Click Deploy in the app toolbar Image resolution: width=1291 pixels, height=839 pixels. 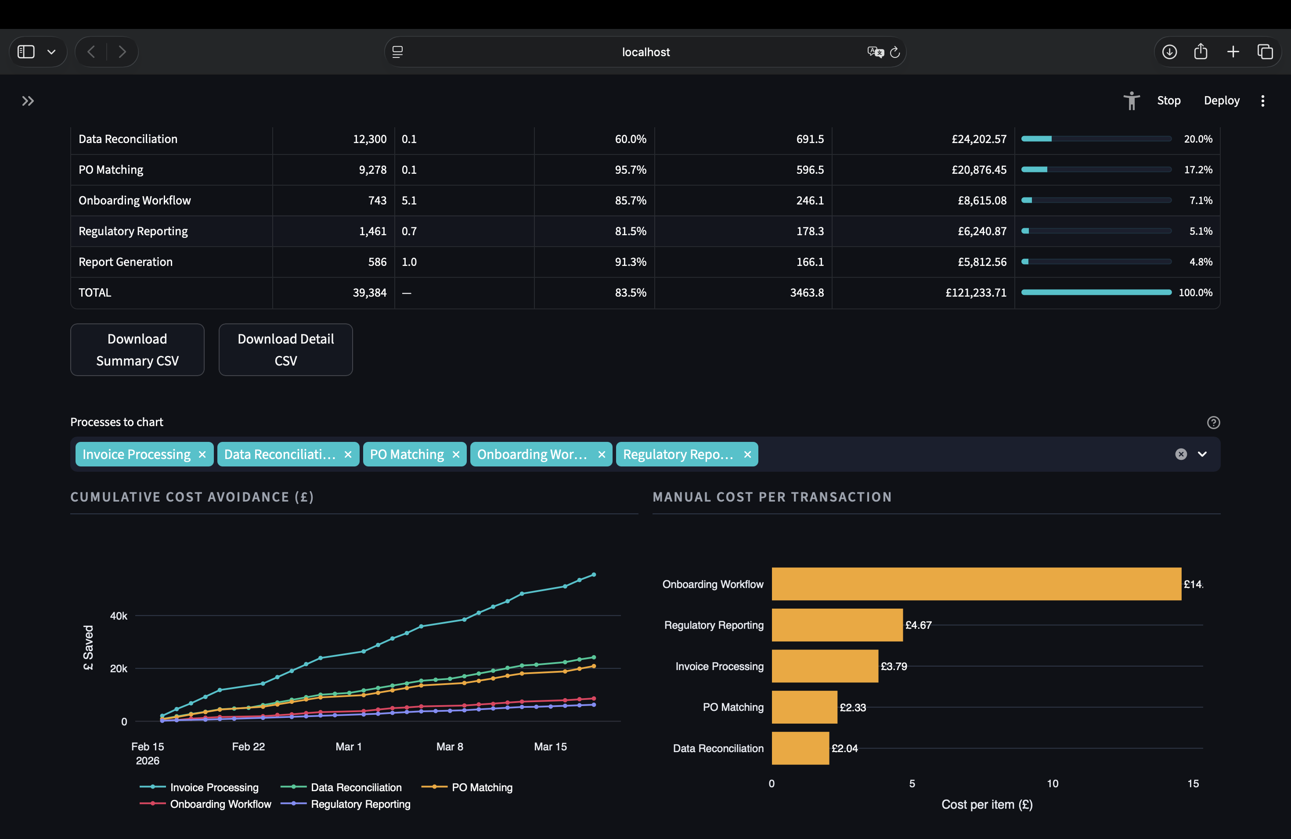click(1222, 101)
